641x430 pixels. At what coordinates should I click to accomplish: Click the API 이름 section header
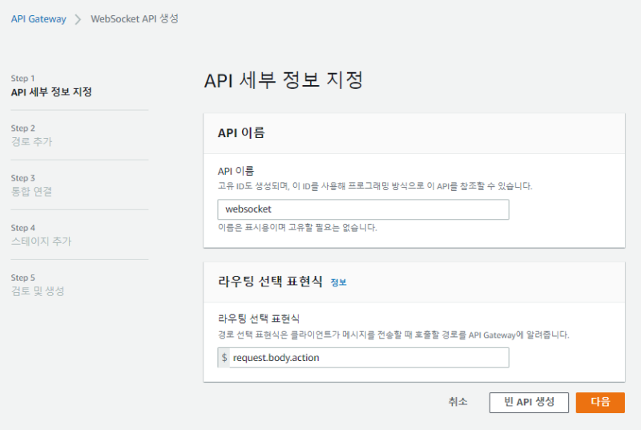241,133
